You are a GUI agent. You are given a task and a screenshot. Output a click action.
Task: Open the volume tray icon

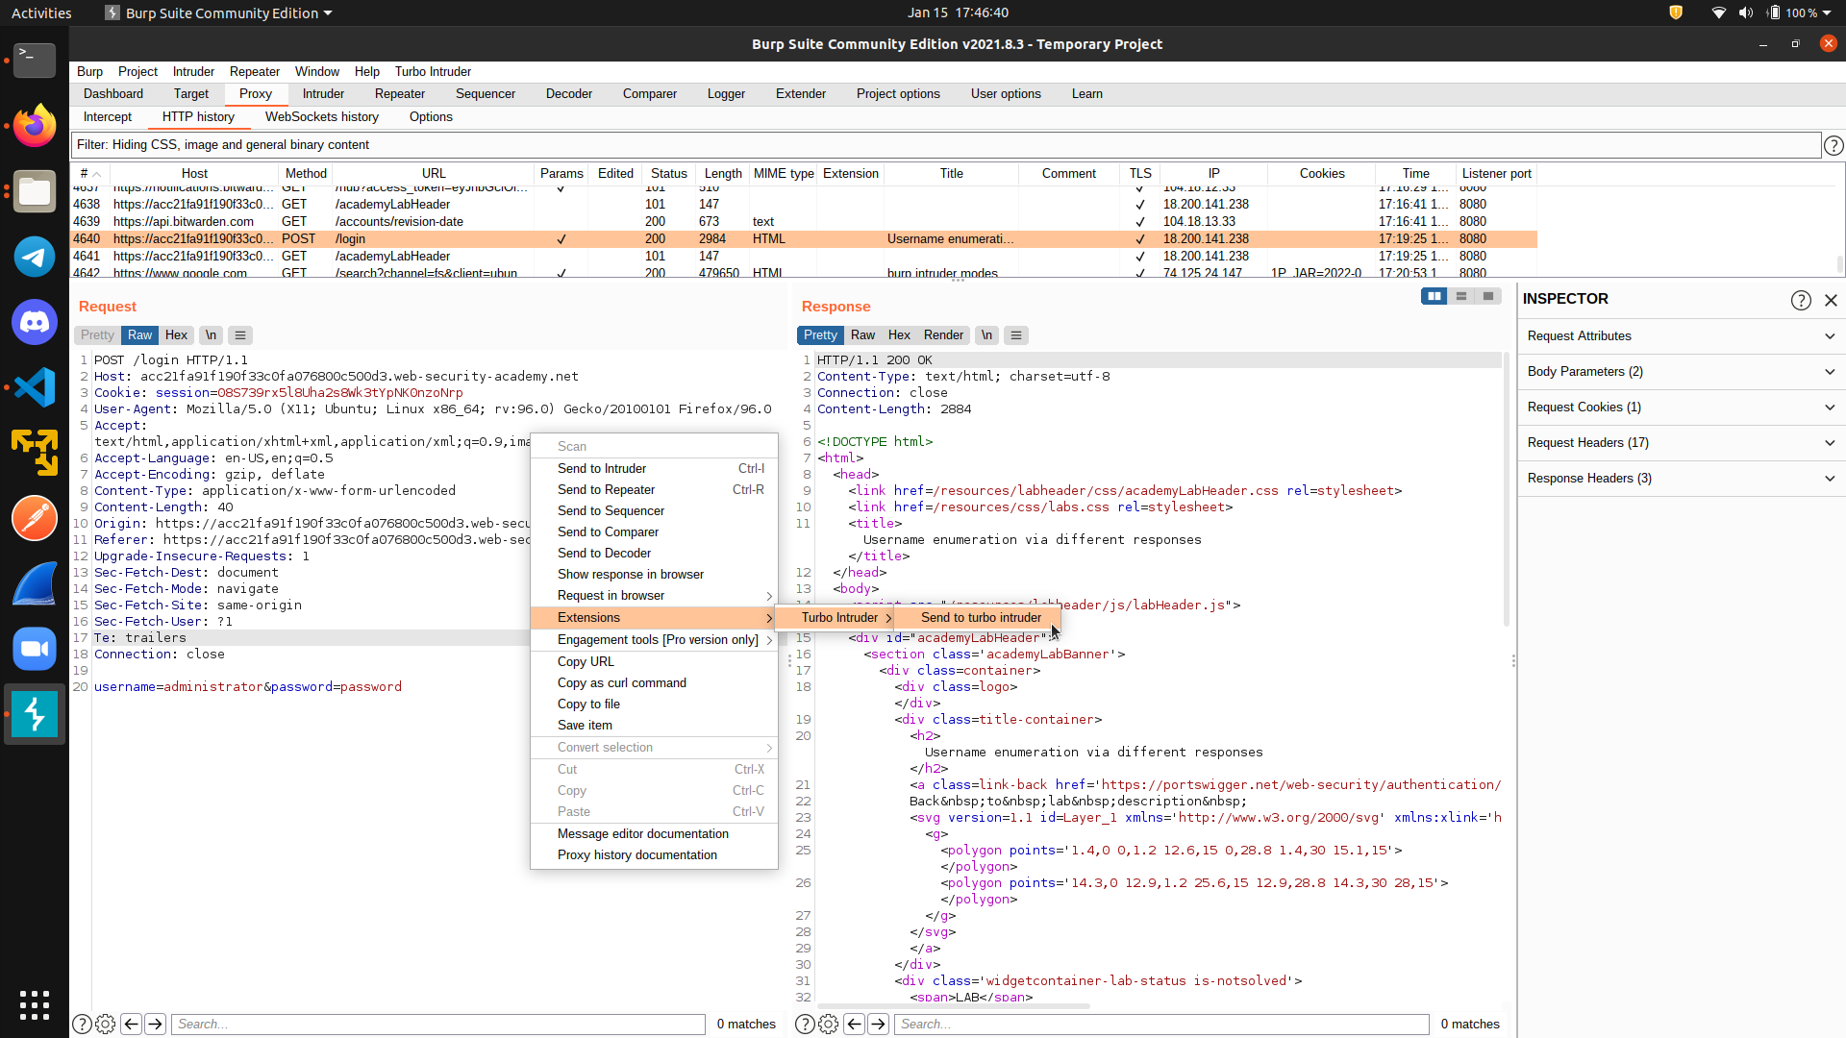click(1745, 12)
